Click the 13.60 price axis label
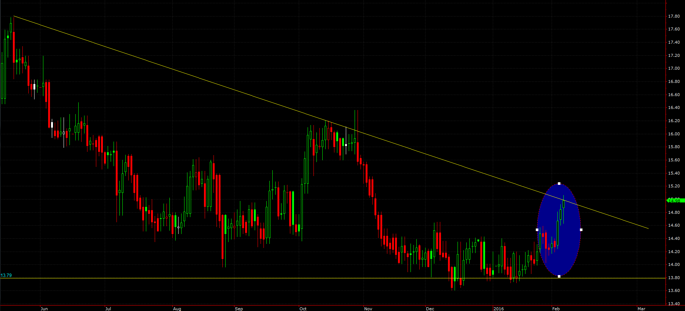 674,290
